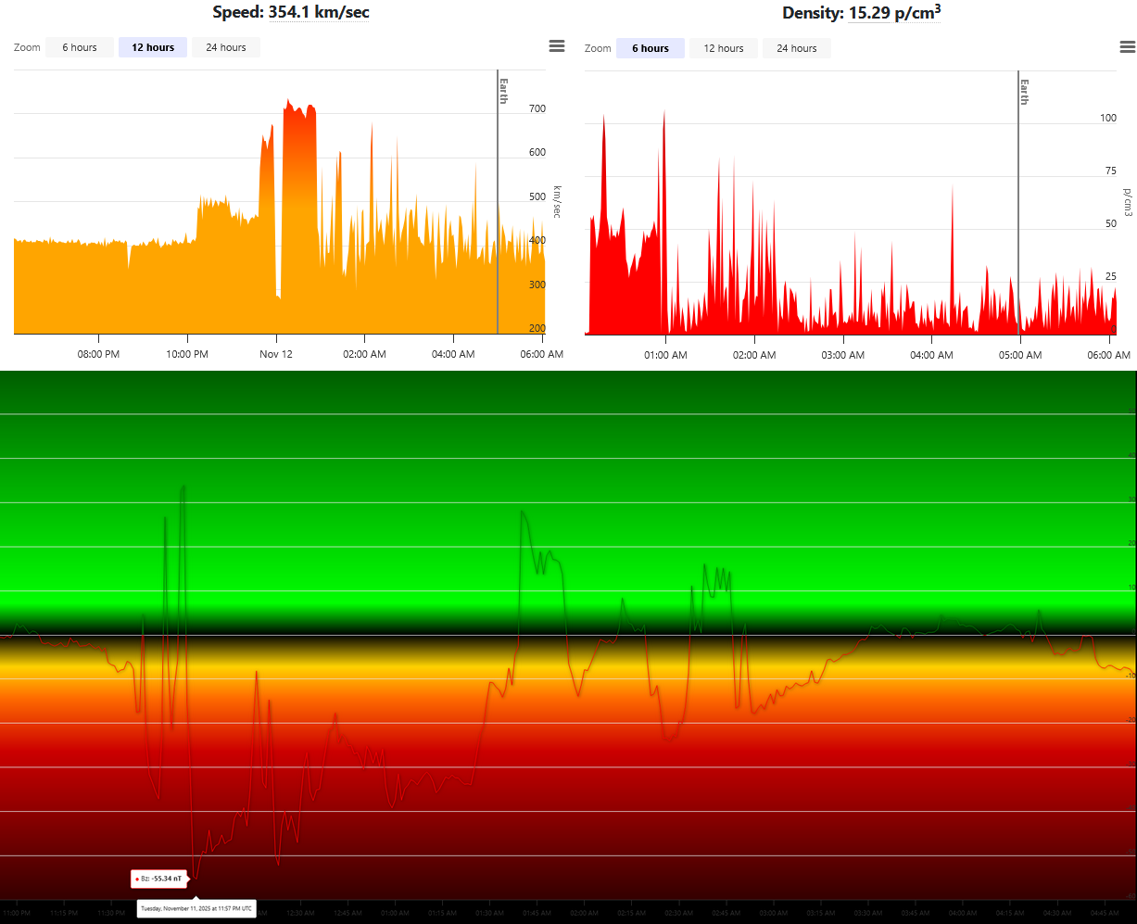Click the November 11 11:57 PM UTC date tooltip
This screenshot has width=1137, height=924.
[196, 908]
